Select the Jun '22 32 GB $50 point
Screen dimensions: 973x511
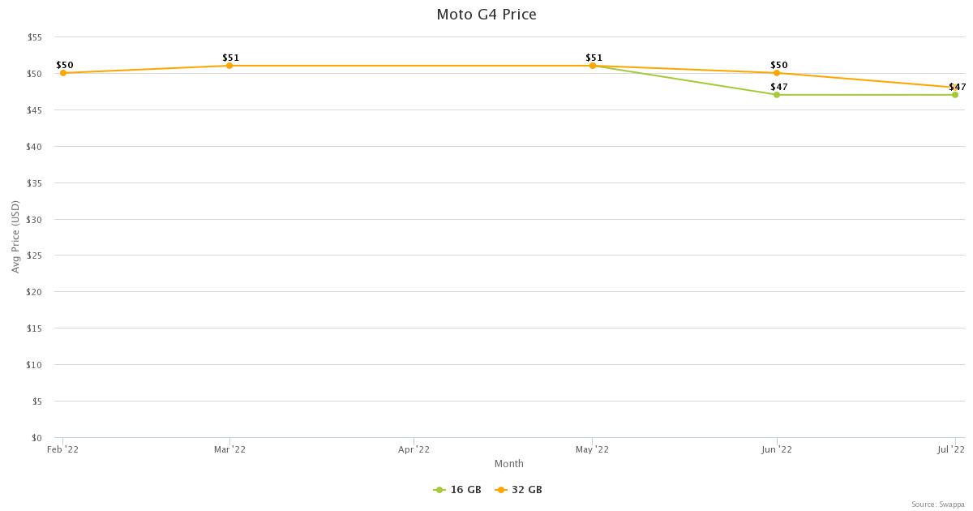click(777, 73)
